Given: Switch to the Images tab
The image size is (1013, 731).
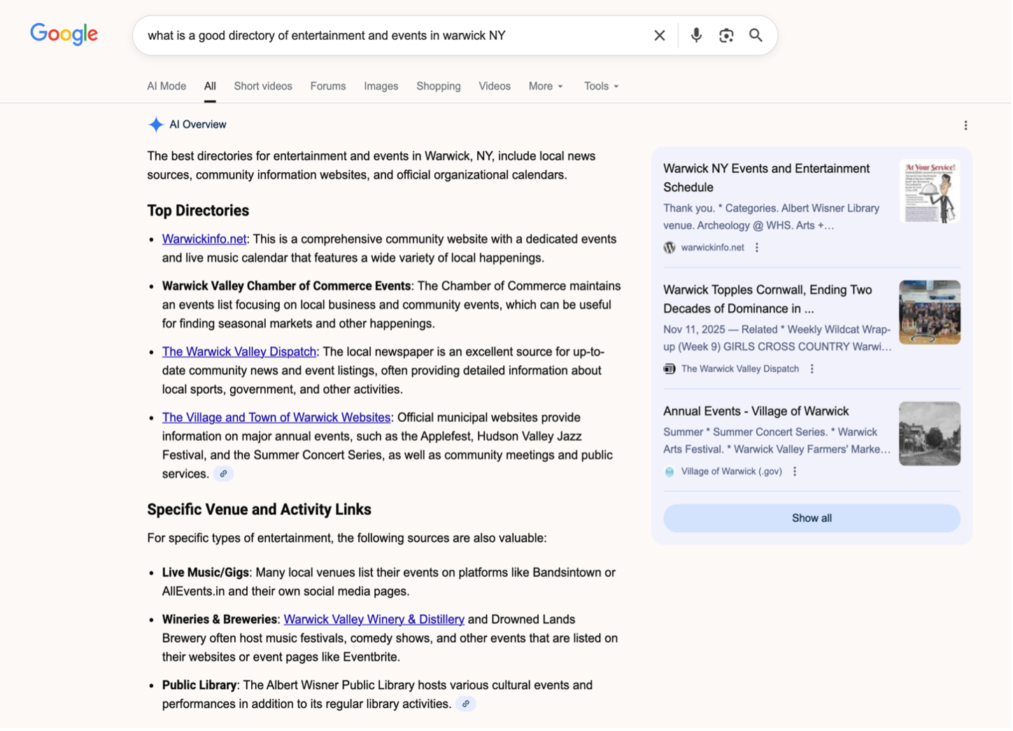Looking at the screenshot, I should click(381, 86).
